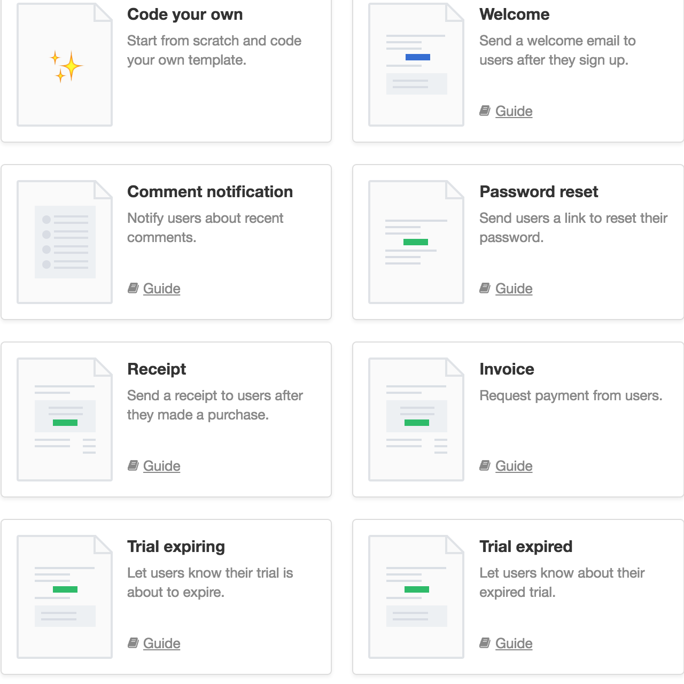View the Password reset Guide link
Image resolution: width=684 pixels, height=684 pixels.
(x=514, y=289)
